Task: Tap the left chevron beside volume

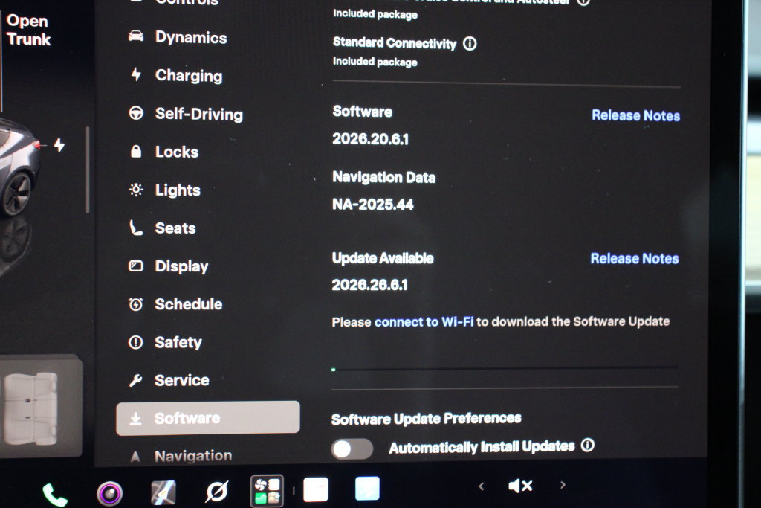Action: point(481,486)
